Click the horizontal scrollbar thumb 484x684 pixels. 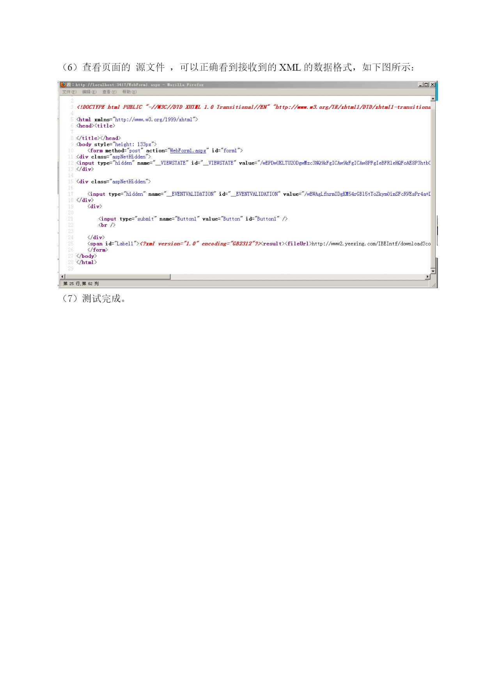tap(117, 276)
